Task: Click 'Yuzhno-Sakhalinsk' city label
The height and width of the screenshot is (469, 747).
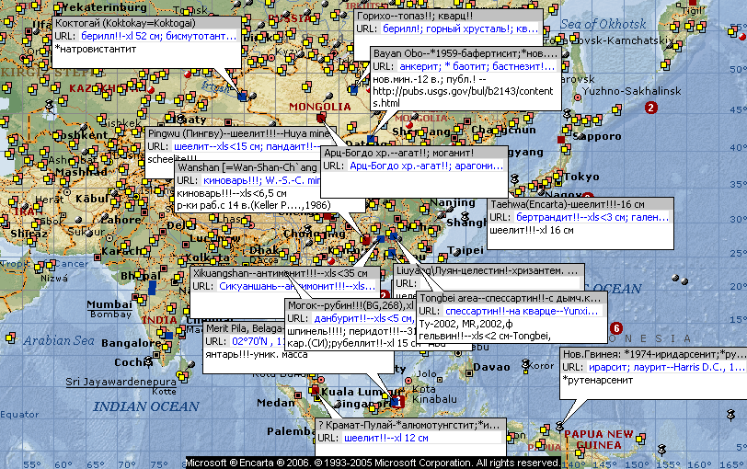Action: 632,90
